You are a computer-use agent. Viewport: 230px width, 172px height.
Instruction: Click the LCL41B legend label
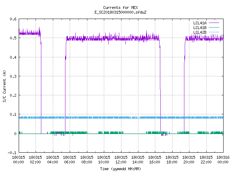pyautogui.click(x=200, y=28)
